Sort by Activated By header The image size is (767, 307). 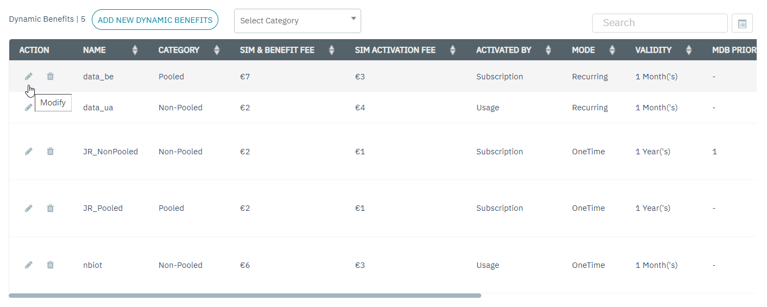pyautogui.click(x=548, y=50)
